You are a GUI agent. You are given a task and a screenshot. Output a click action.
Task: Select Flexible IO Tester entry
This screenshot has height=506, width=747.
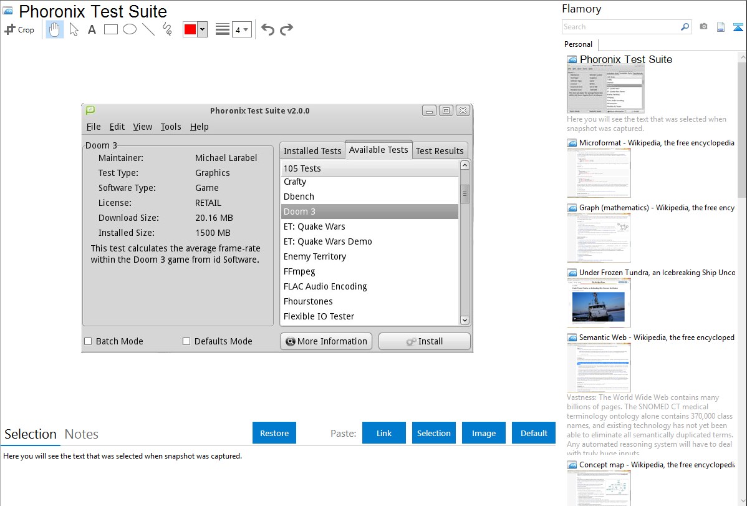370,316
